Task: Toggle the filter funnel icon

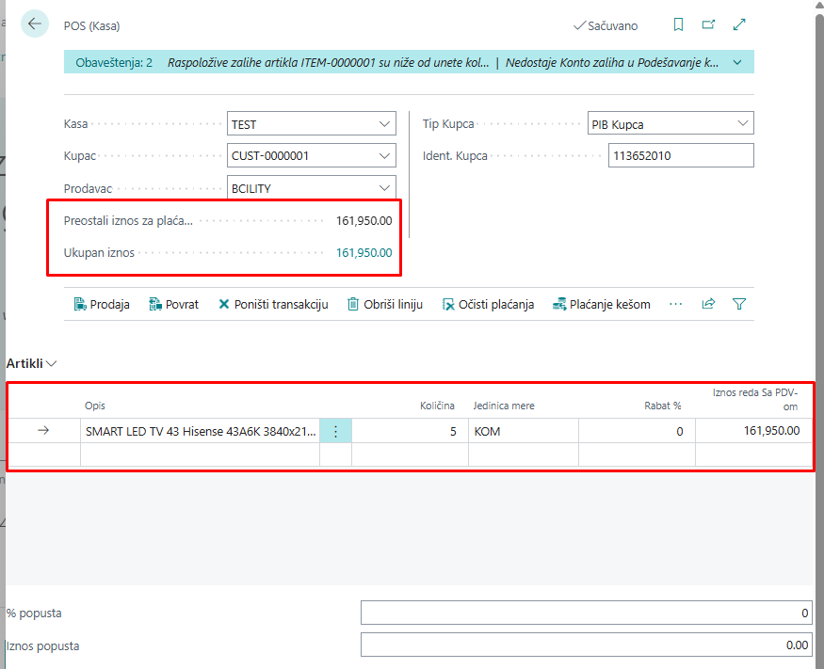Action: pyautogui.click(x=739, y=304)
